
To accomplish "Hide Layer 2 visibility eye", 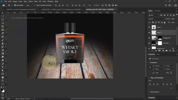I will pyautogui.click(x=149, y=32).
